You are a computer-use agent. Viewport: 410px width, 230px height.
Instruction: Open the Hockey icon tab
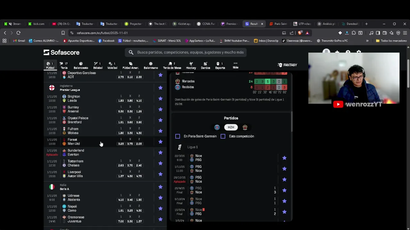191,65
